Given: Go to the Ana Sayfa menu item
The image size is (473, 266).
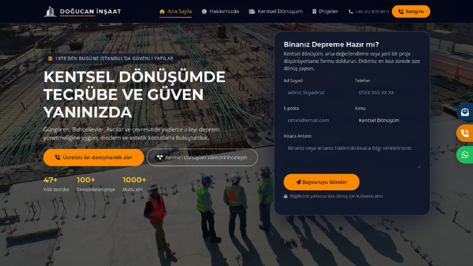Looking at the screenshot, I should point(175,11).
